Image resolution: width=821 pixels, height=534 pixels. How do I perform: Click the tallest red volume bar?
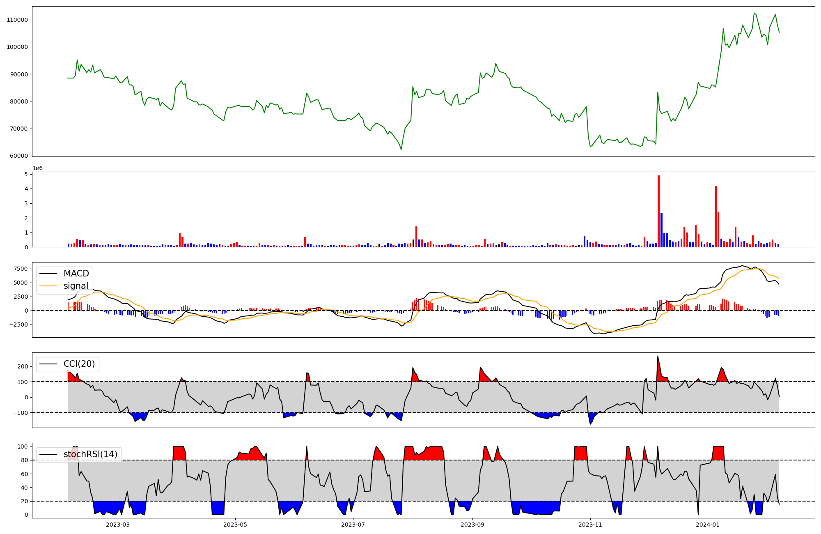pos(658,212)
